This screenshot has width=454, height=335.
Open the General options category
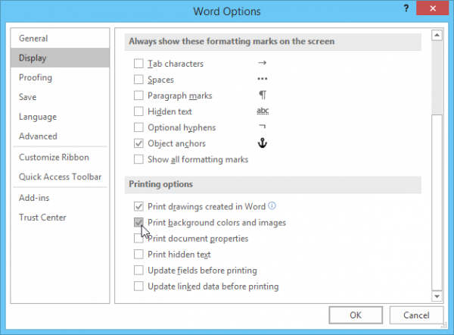coord(60,39)
